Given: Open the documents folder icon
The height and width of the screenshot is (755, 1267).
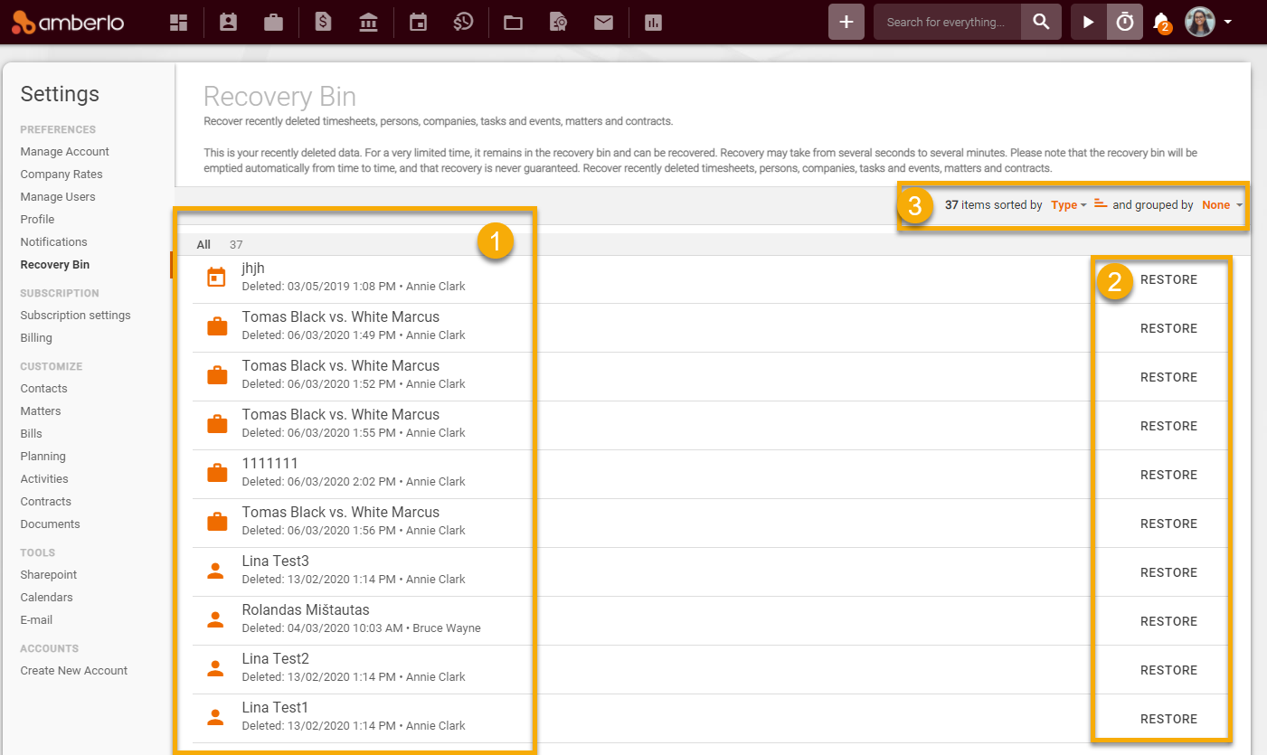Looking at the screenshot, I should pyautogui.click(x=513, y=23).
